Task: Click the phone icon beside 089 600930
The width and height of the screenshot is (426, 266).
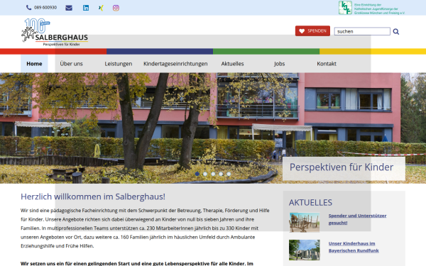Action: click(28, 8)
